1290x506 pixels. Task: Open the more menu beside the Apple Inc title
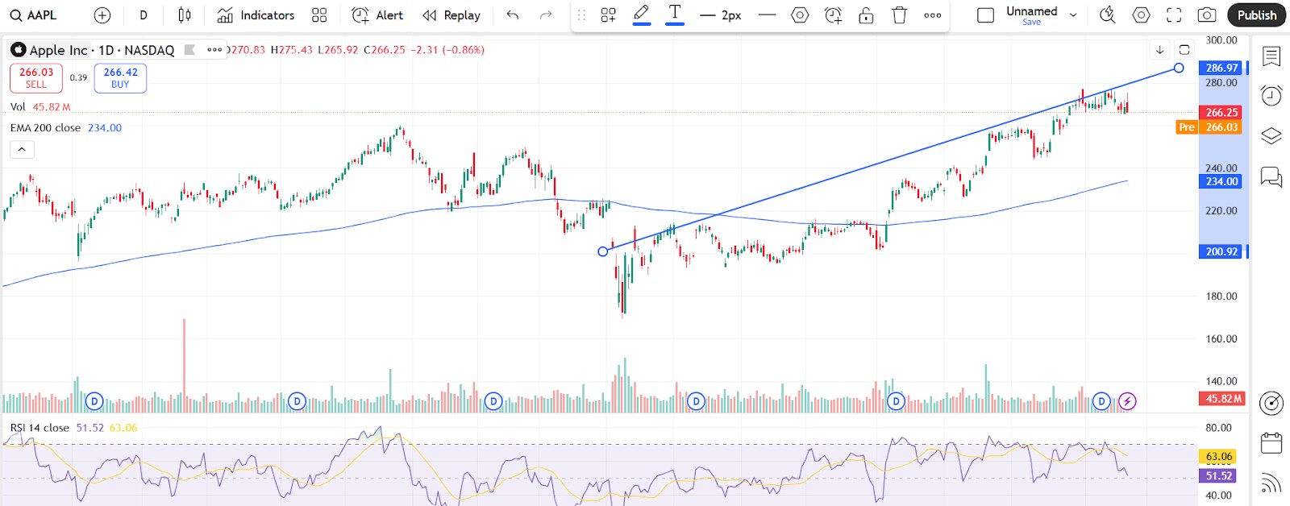click(214, 50)
